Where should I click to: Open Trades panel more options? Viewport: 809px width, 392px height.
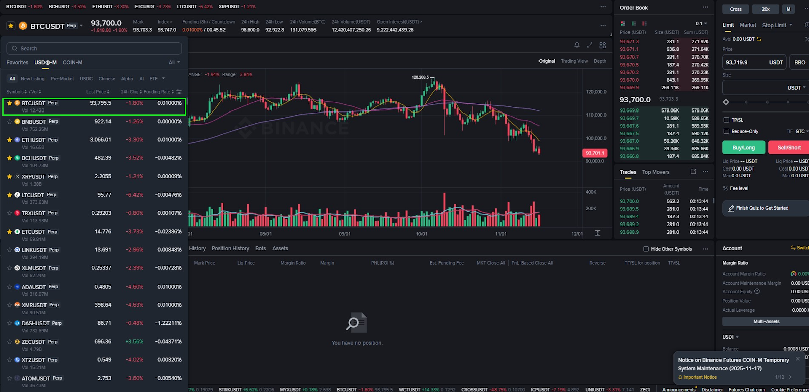705,172
